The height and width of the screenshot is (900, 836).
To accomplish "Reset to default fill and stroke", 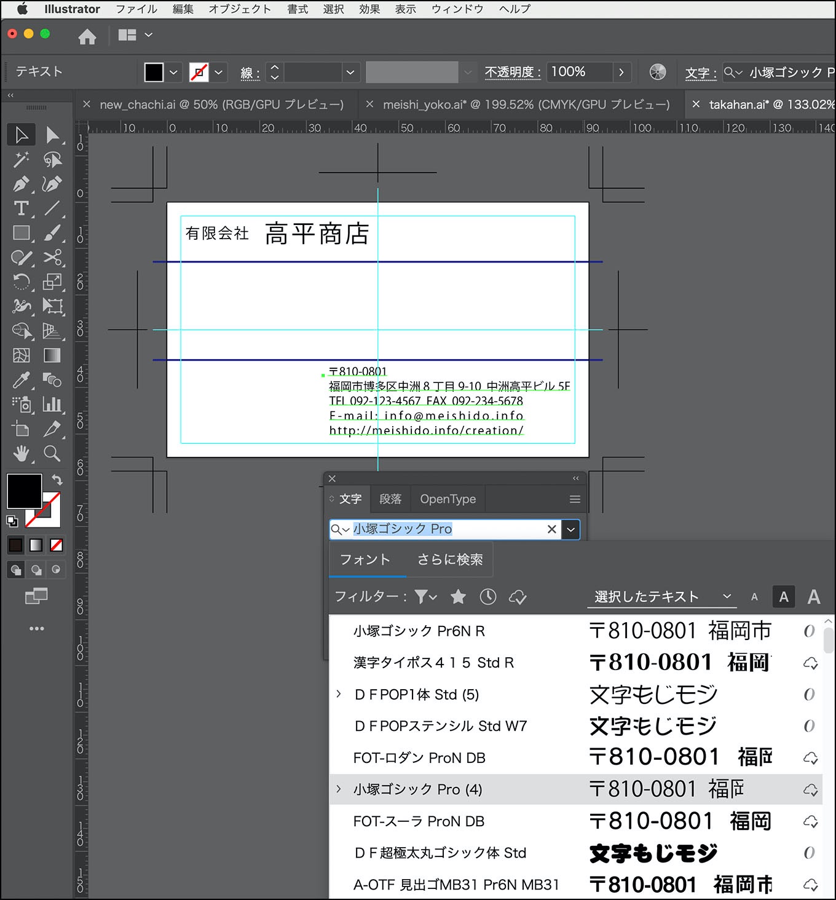I will pyautogui.click(x=12, y=521).
